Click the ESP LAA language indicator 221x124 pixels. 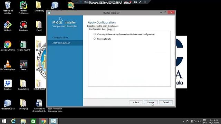(x=205, y=121)
